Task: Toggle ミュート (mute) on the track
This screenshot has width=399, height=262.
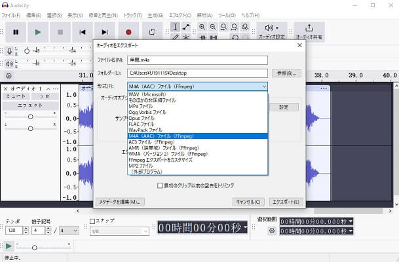Action: pyautogui.click(x=16, y=96)
